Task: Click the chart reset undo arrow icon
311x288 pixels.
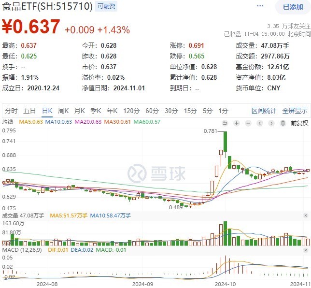Action: tap(225, 123)
